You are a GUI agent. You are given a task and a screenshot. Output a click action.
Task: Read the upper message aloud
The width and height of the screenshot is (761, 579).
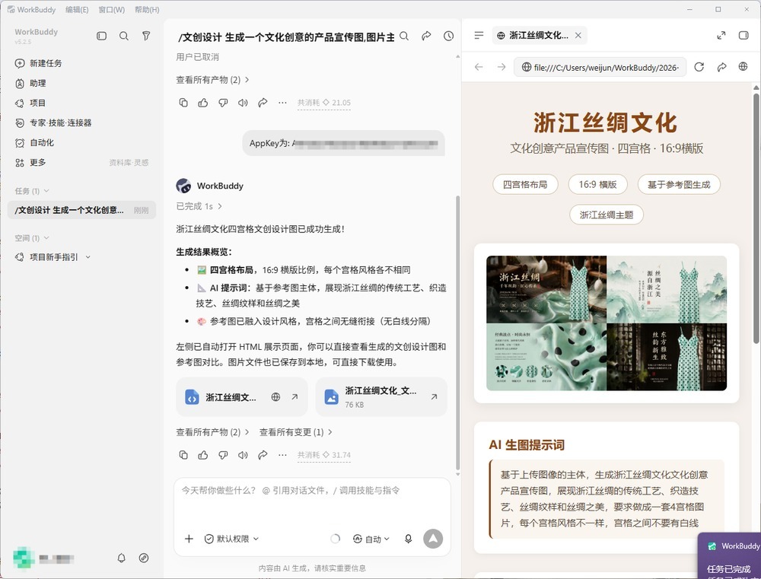tap(243, 103)
